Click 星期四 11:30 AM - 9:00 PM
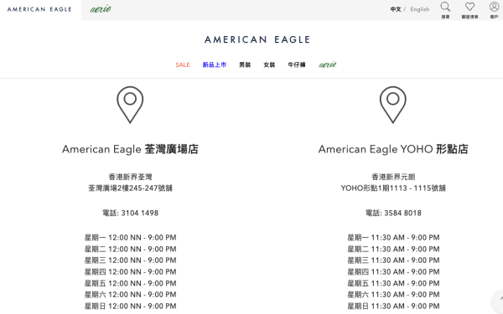 393,271
